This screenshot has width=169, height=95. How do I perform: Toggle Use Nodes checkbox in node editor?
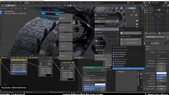point(30,58)
